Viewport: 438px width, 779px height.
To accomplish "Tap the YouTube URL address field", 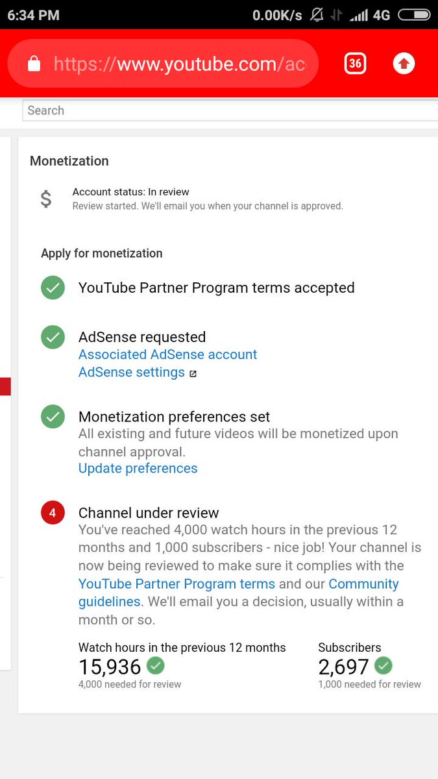I will tap(163, 64).
